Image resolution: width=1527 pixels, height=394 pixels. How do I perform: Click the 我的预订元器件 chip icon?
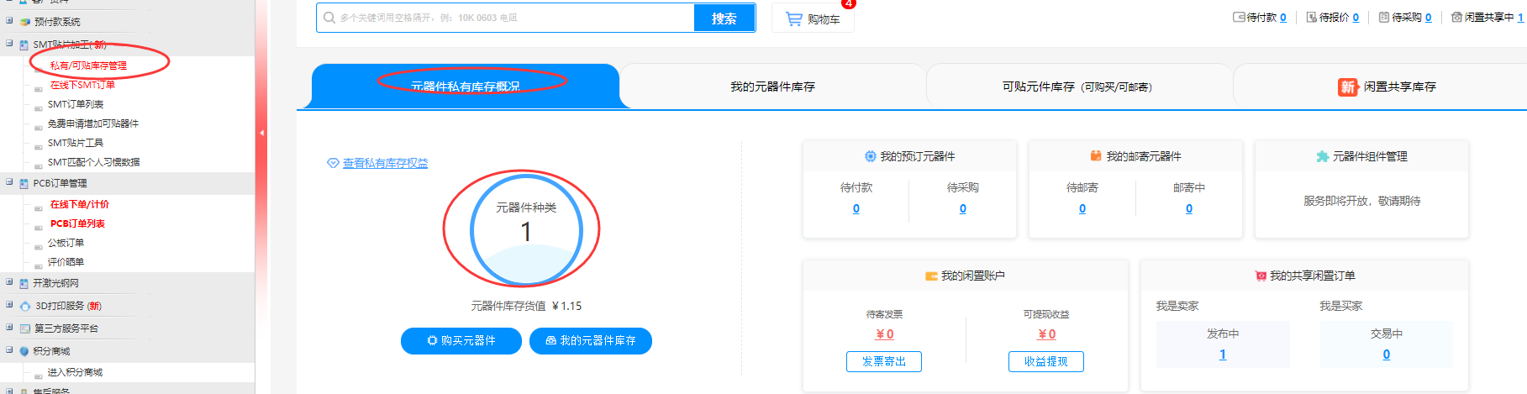[871, 156]
